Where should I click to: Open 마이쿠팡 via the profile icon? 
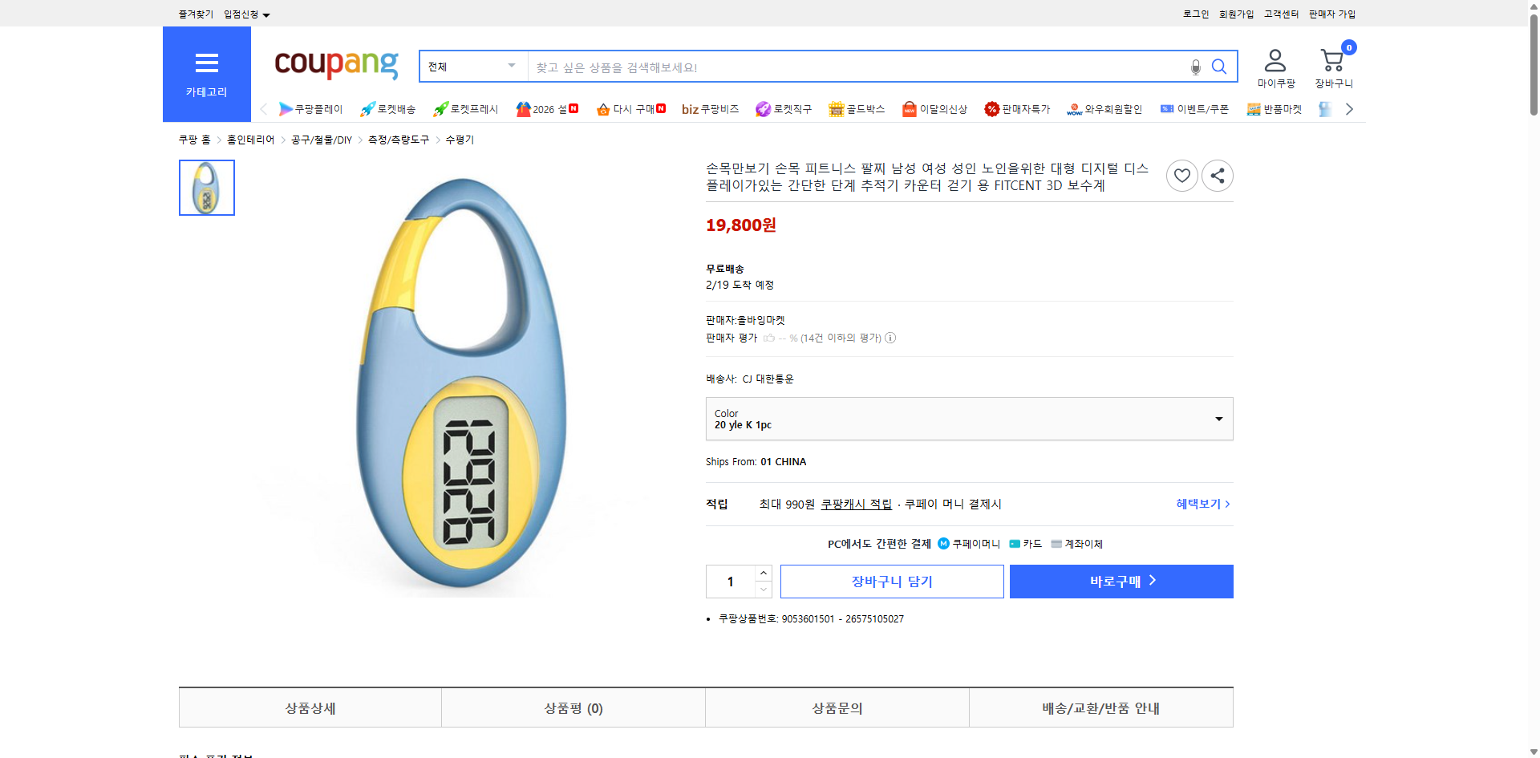(1274, 60)
